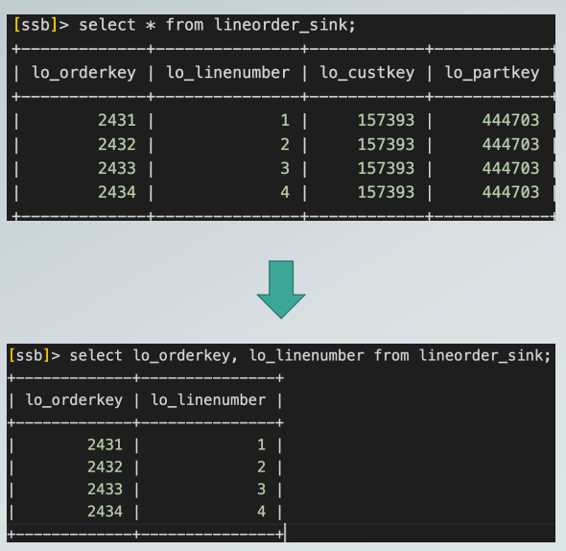The height and width of the screenshot is (551, 566).
Task: Select the lo_partkey column header
Action: [492, 73]
